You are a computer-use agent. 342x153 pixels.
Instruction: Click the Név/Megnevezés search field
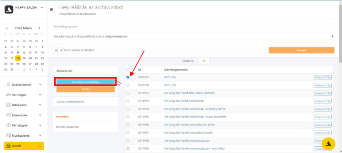coord(193,27)
